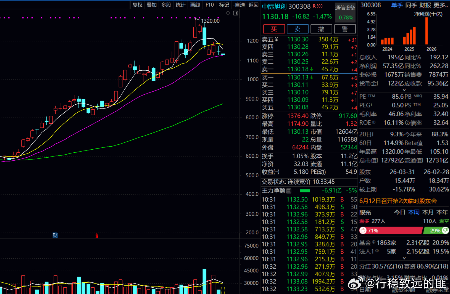Click the thumbs-up 看多 vote icon
The width and height of the screenshot is (450, 294).
[363, 231]
